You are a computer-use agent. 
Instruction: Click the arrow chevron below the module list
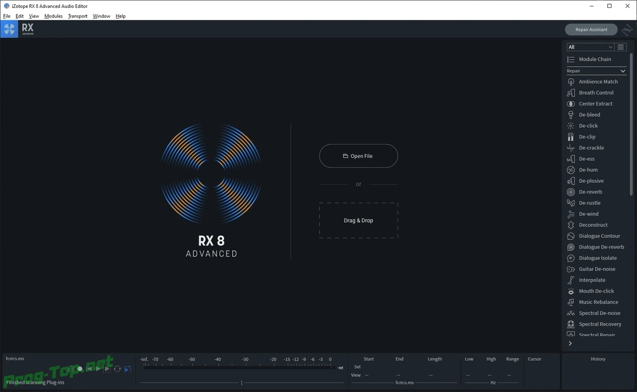pyautogui.click(x=570, y=344)
